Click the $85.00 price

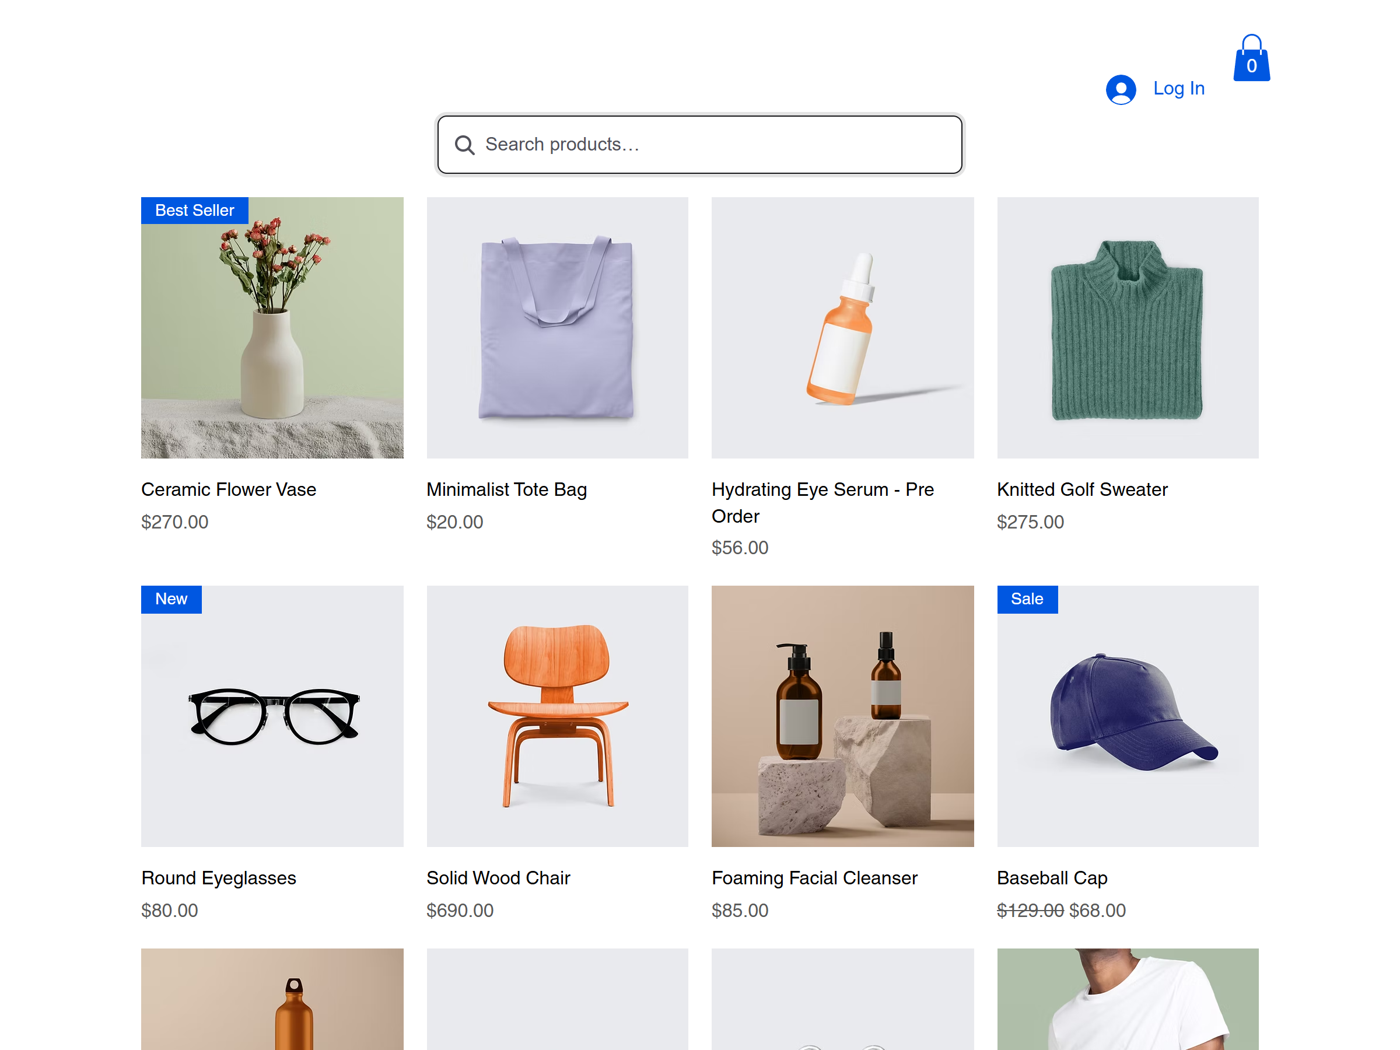740,911
